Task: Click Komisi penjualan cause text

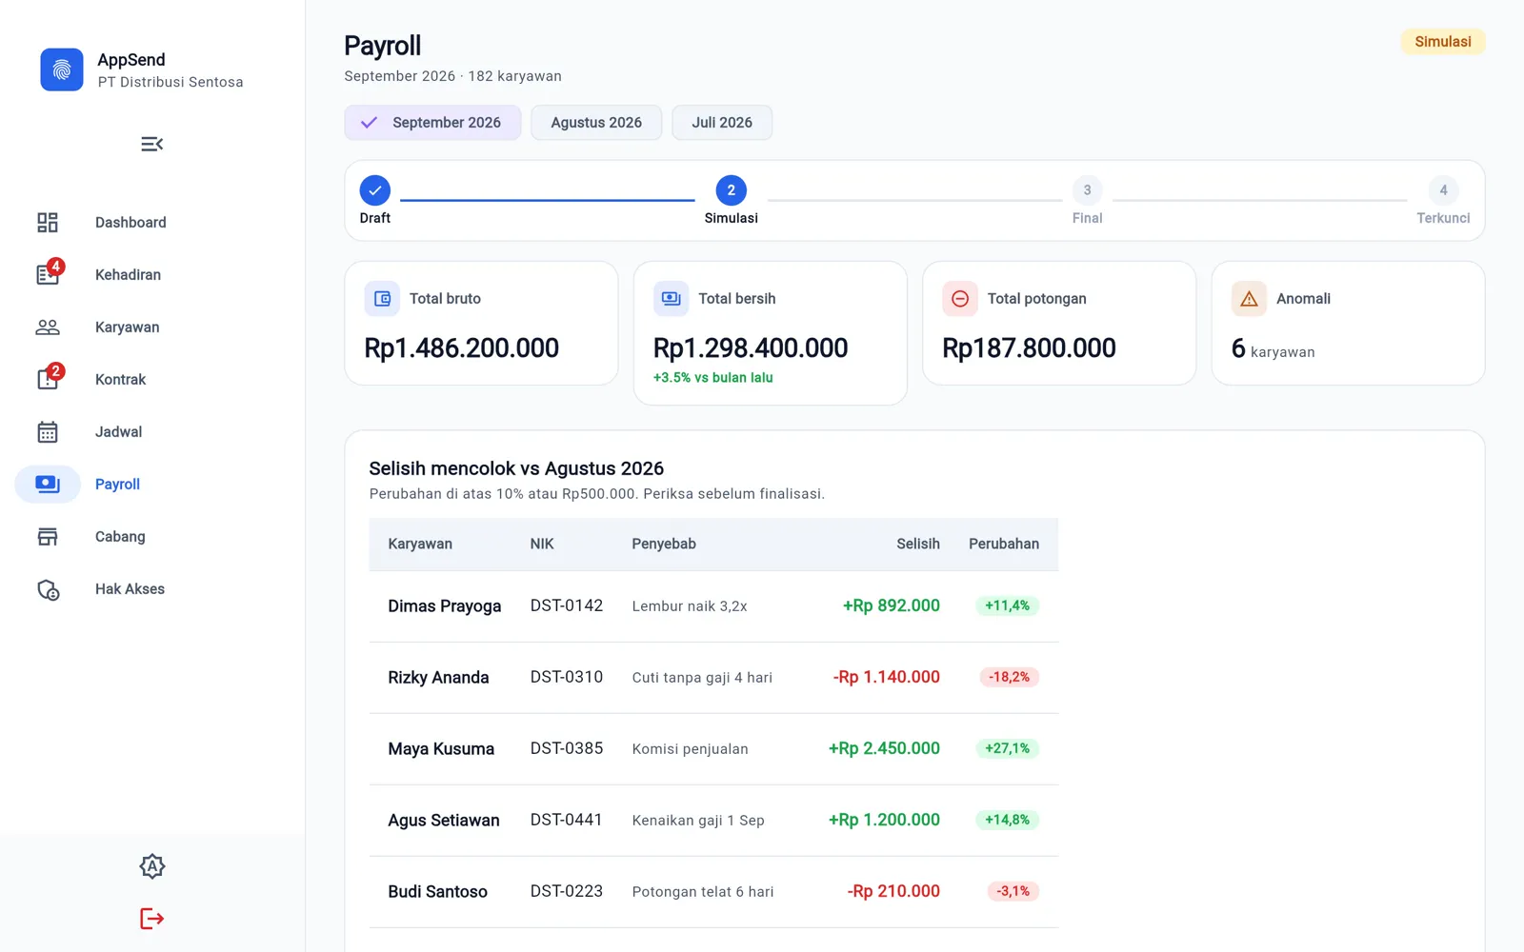Action: tap(691, 749)
